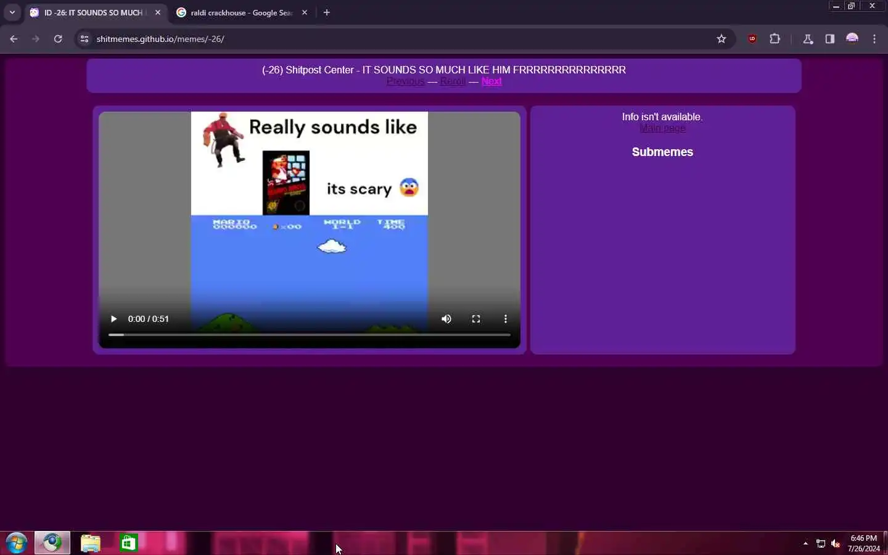Open File Explorer from taskbar
888x555 pixels.
pyautogui.click(x=91, y=543)
